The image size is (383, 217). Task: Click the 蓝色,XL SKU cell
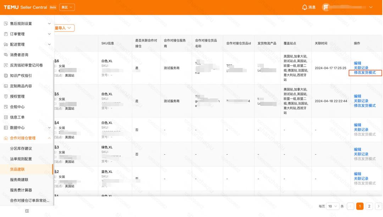pyautogui.click(x=107, y=172)
